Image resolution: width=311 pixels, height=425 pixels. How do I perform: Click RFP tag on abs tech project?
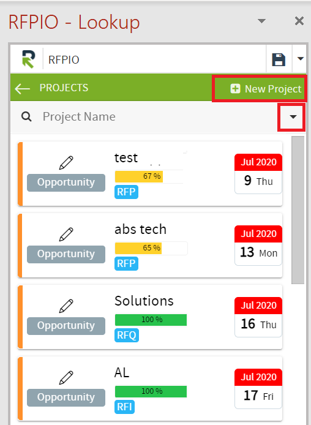(x=126, y=264)
